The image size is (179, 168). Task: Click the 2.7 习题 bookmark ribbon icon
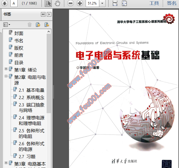15,156
